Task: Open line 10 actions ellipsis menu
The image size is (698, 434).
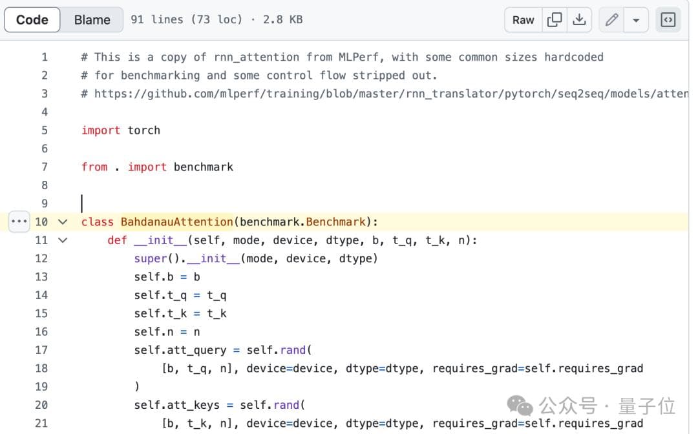Action: [19, 222]
